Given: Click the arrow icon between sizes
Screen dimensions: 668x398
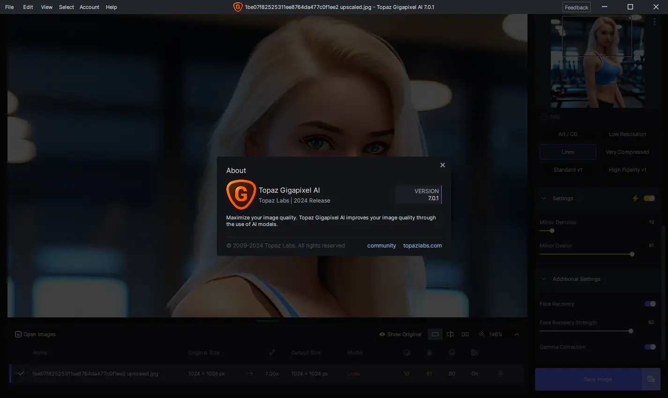Looking at the screenshot, I should (x=250, y=374).
